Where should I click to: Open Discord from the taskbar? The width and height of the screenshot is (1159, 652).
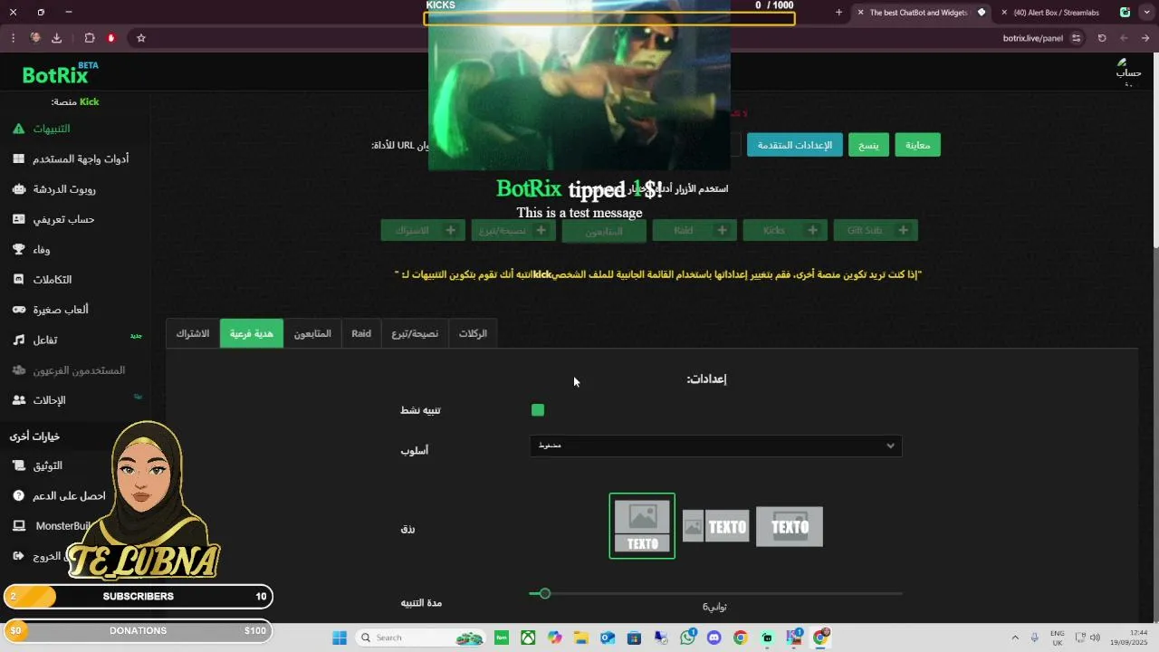click(x=714, y=638)
